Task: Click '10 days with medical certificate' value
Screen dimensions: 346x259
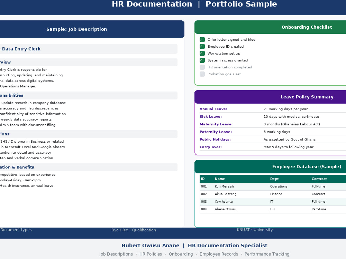Action: point(291,116)
